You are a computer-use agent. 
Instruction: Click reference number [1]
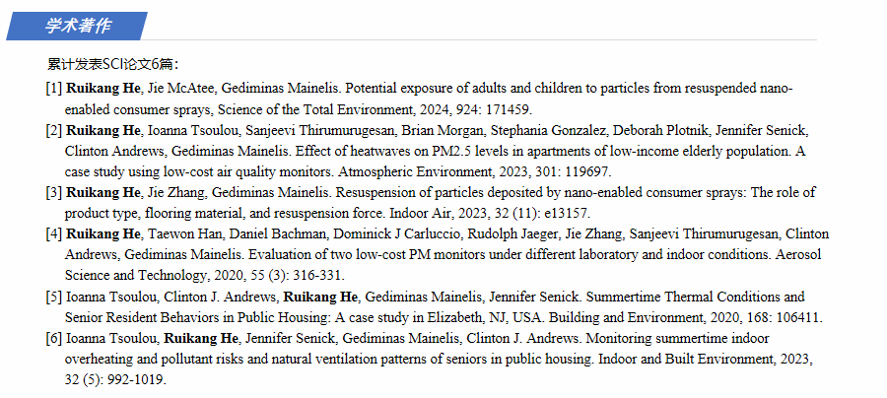pos(54,88)
